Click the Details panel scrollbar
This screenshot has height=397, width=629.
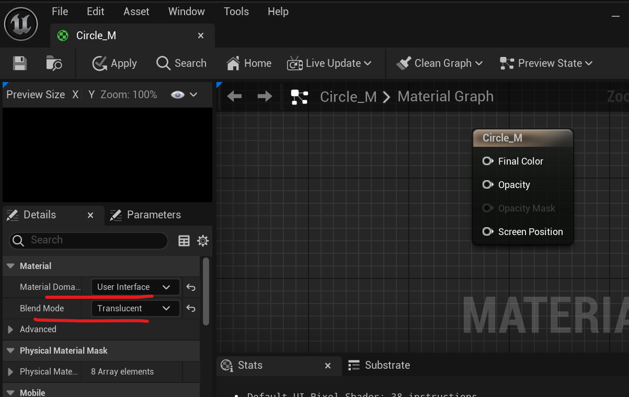206,291
